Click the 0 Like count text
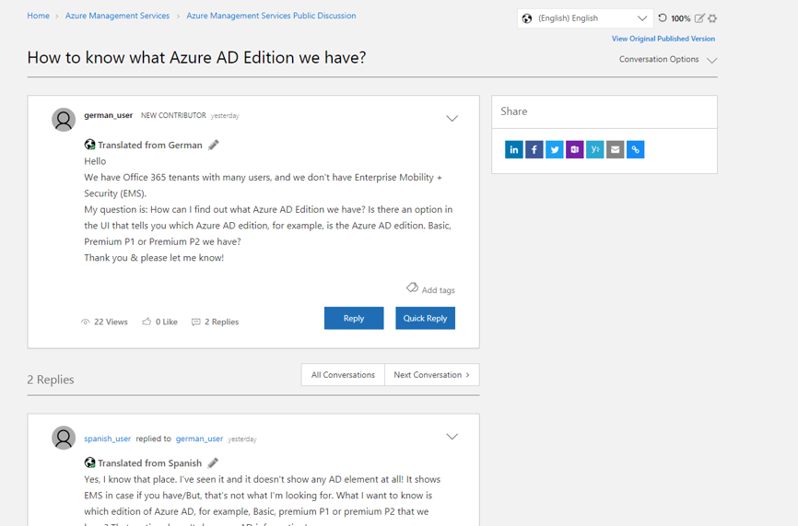This screenshot has width=798, height=526. click(167, 322)
